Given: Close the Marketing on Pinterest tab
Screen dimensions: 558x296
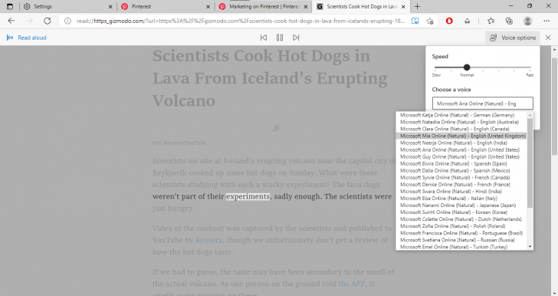Looking at the screenshot, I should tap(306, 6).
